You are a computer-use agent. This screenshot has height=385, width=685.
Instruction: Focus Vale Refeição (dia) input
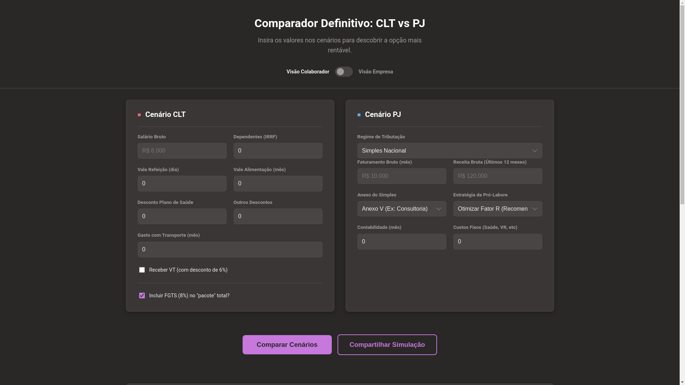(x=182, y=184)
